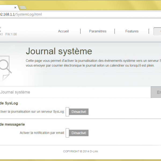Image resolution: width=161 pixels, height=161 pixels.
Task: Open a new browser tab
Action: 23,7
